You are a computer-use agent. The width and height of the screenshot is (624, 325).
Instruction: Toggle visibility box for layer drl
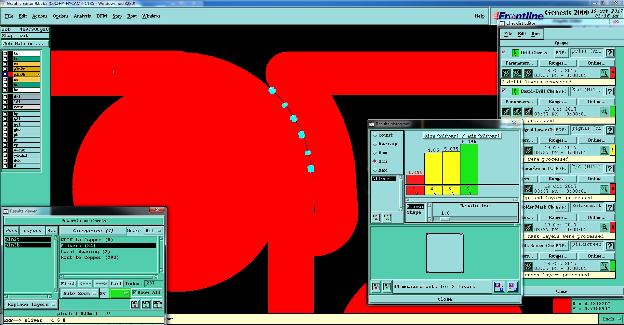click(x=5, y=97)
